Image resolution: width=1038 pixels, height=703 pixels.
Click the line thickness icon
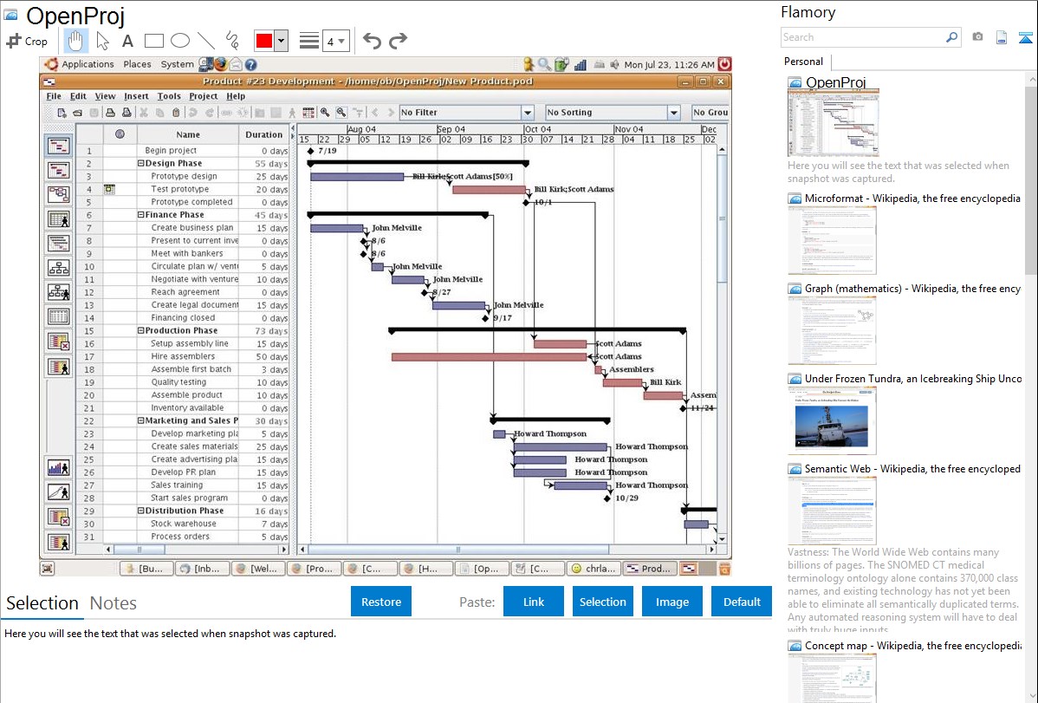coord(308,41)
